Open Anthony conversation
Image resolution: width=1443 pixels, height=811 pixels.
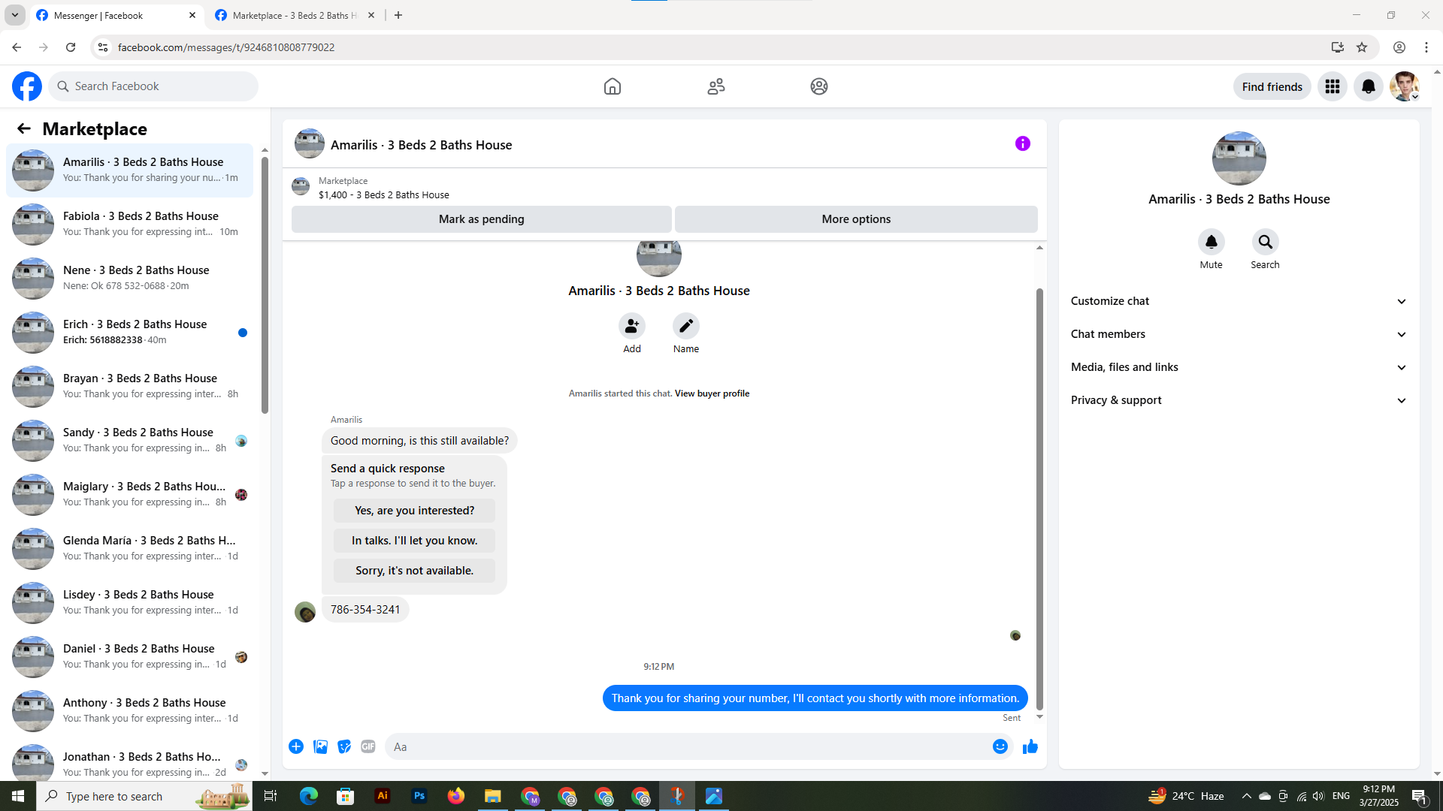click(129, 710)
